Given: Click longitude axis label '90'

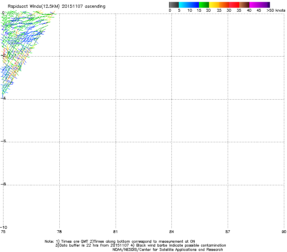Looking at the screenshot, I should click(x=284, y=232).
